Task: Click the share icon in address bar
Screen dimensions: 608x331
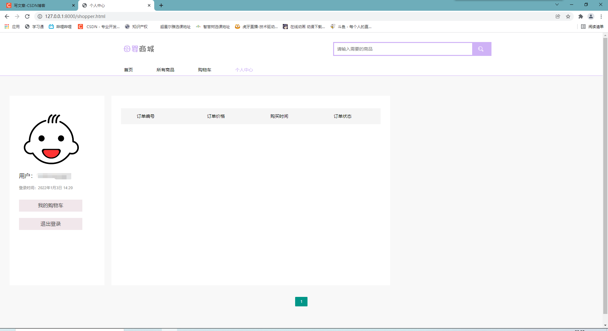Action: [558, 16]
